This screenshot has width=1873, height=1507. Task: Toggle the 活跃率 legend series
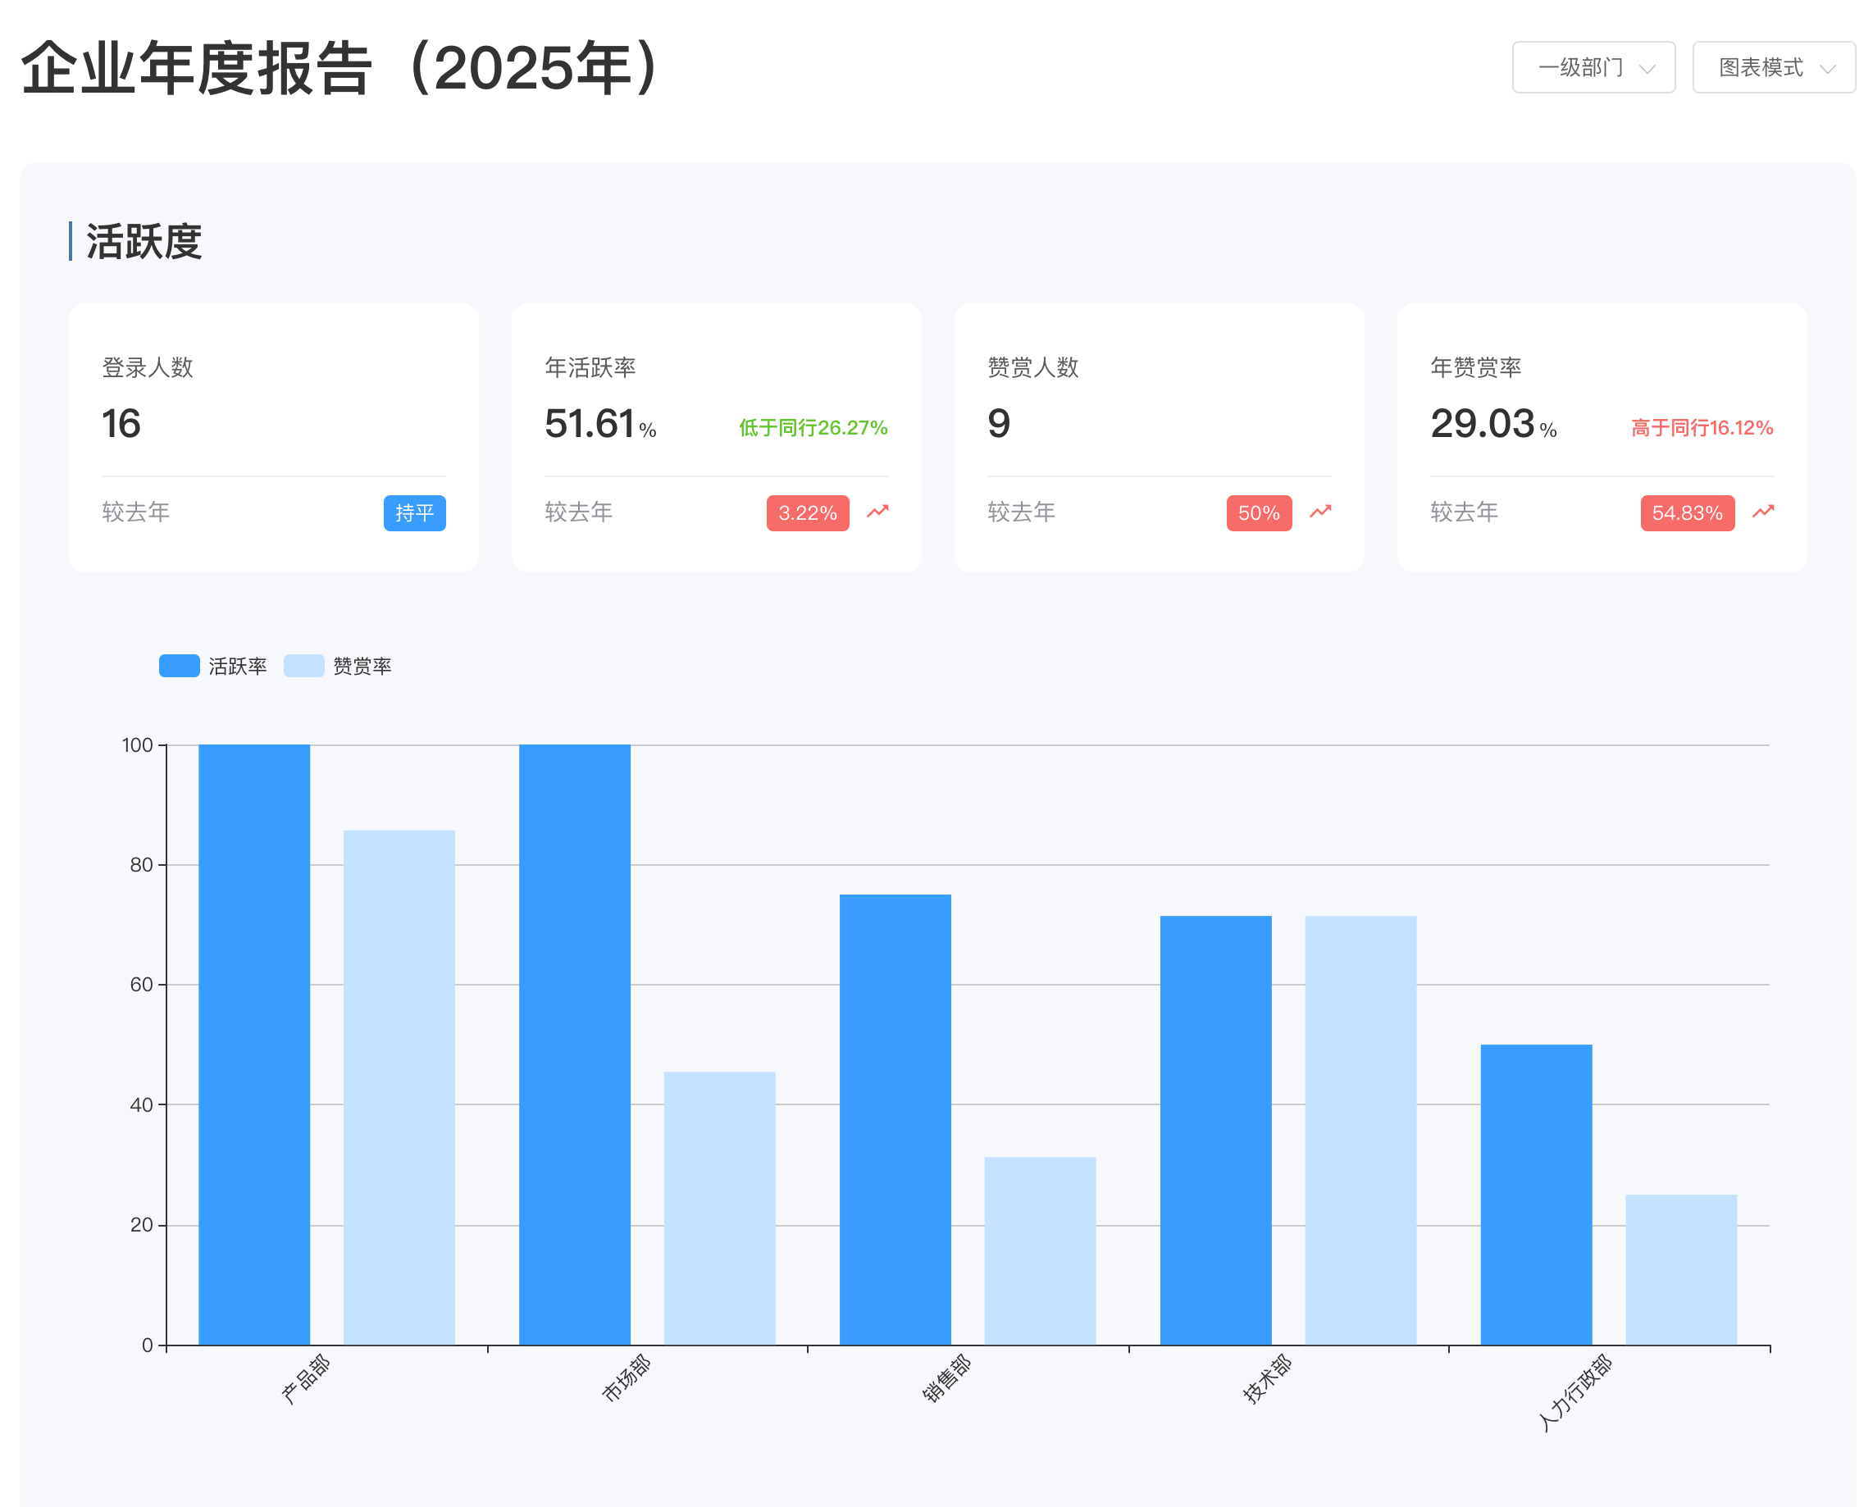click(213, 667)
